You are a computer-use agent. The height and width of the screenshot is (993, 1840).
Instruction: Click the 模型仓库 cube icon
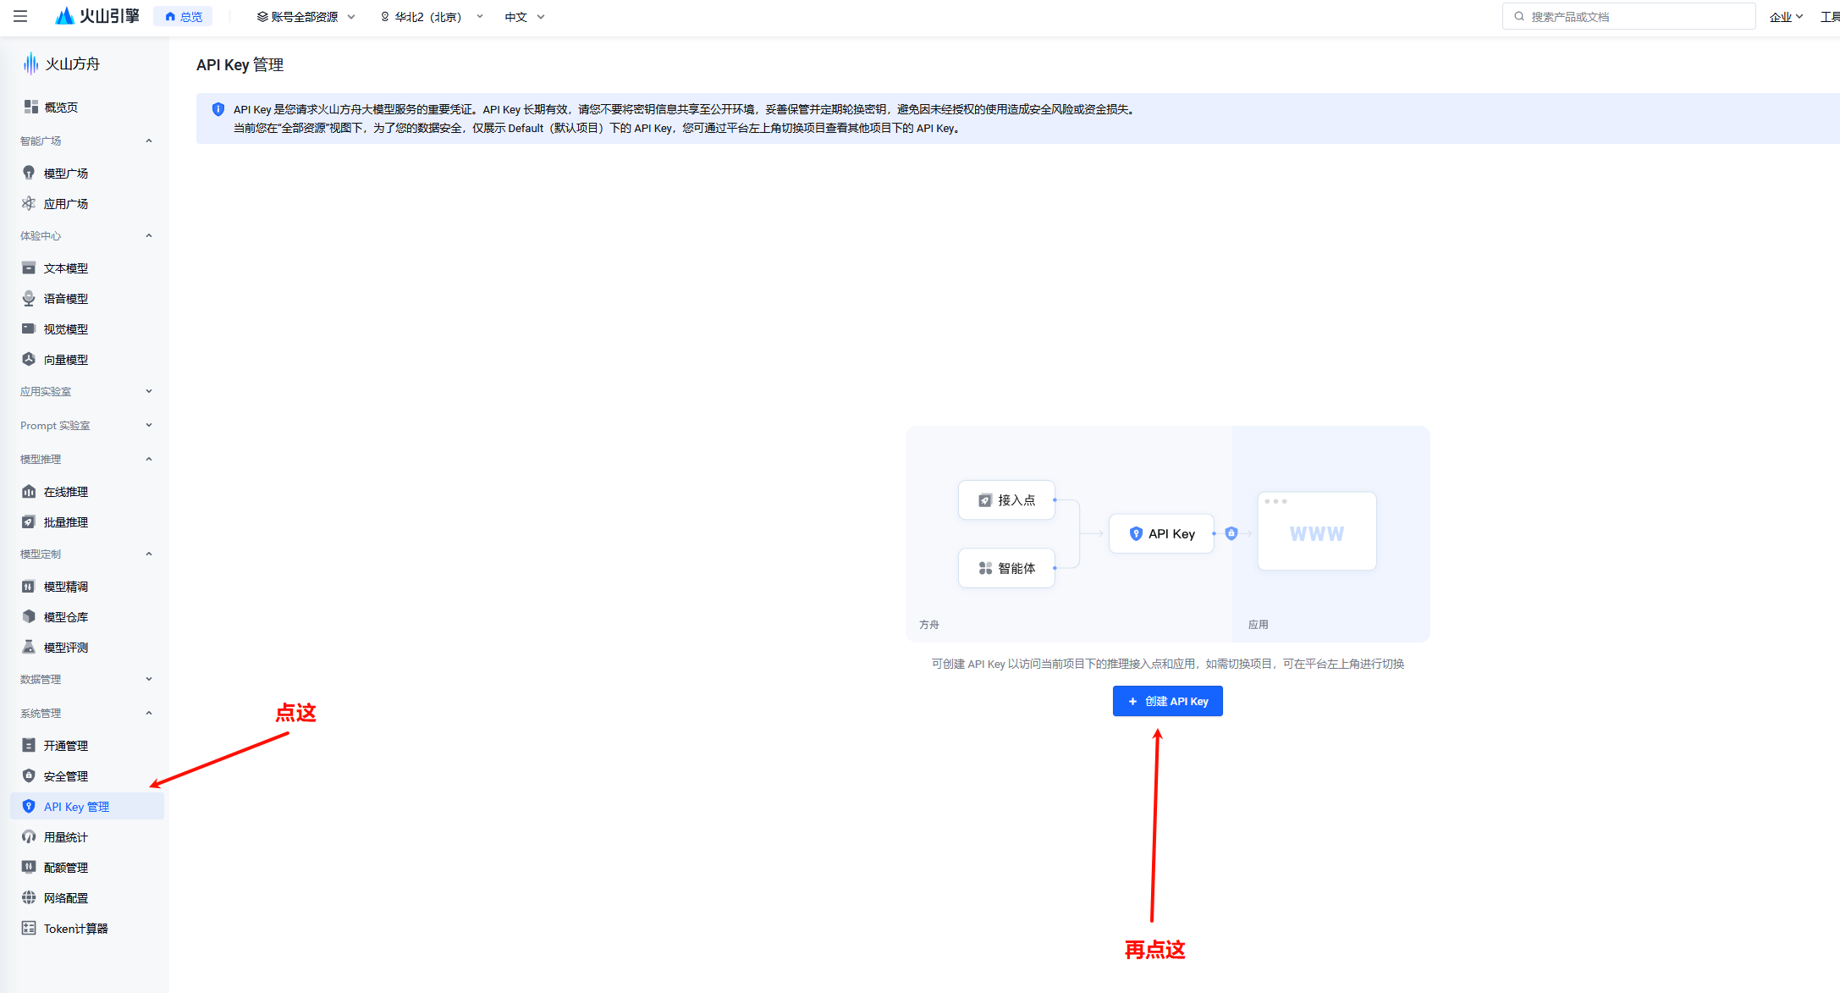(x=29, y=616)
